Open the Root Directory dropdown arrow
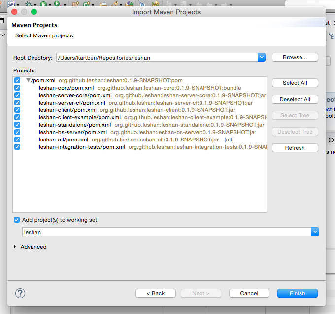 [262, 57]
